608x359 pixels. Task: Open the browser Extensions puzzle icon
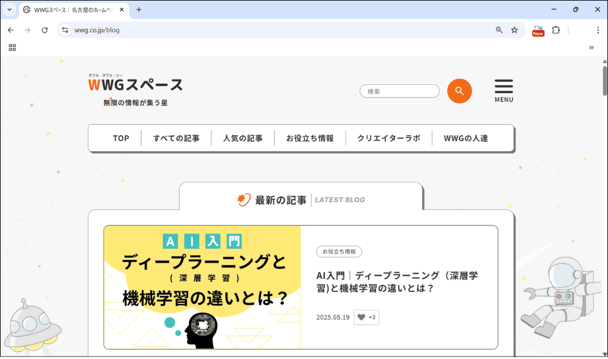tap(555, 30)
